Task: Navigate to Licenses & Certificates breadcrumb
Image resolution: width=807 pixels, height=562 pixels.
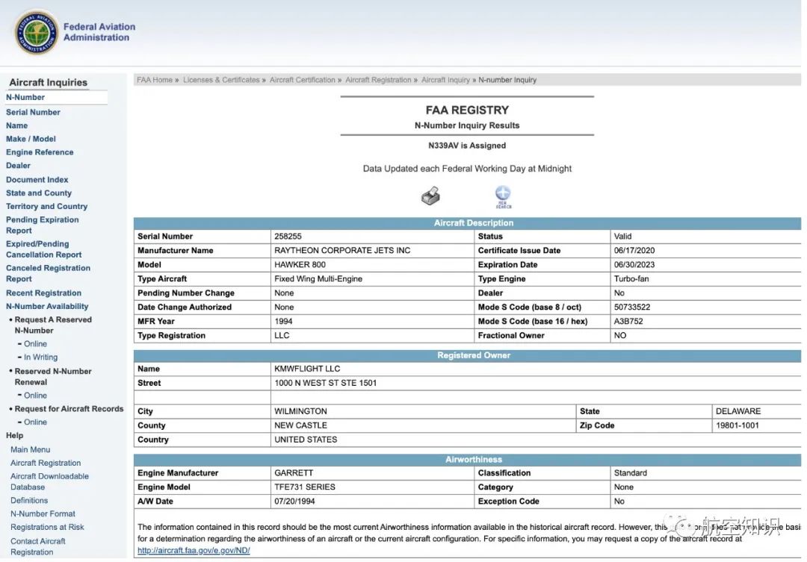Action: tap(221, 80)
